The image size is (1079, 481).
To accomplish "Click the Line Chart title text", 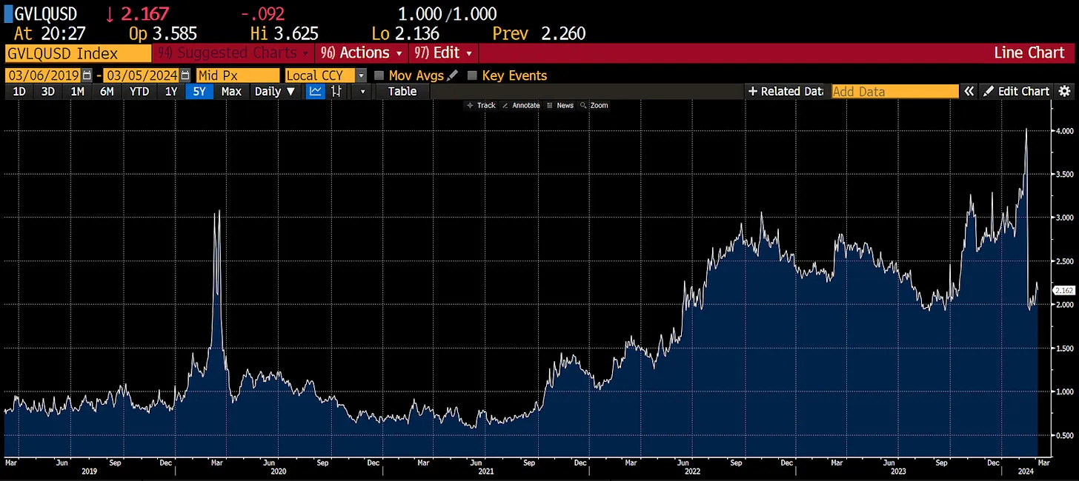I will [x=1029, y=53].
